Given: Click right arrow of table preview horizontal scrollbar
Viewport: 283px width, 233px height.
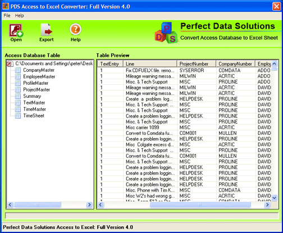Looking at the screenshot, I should click(x=267, y=205).
